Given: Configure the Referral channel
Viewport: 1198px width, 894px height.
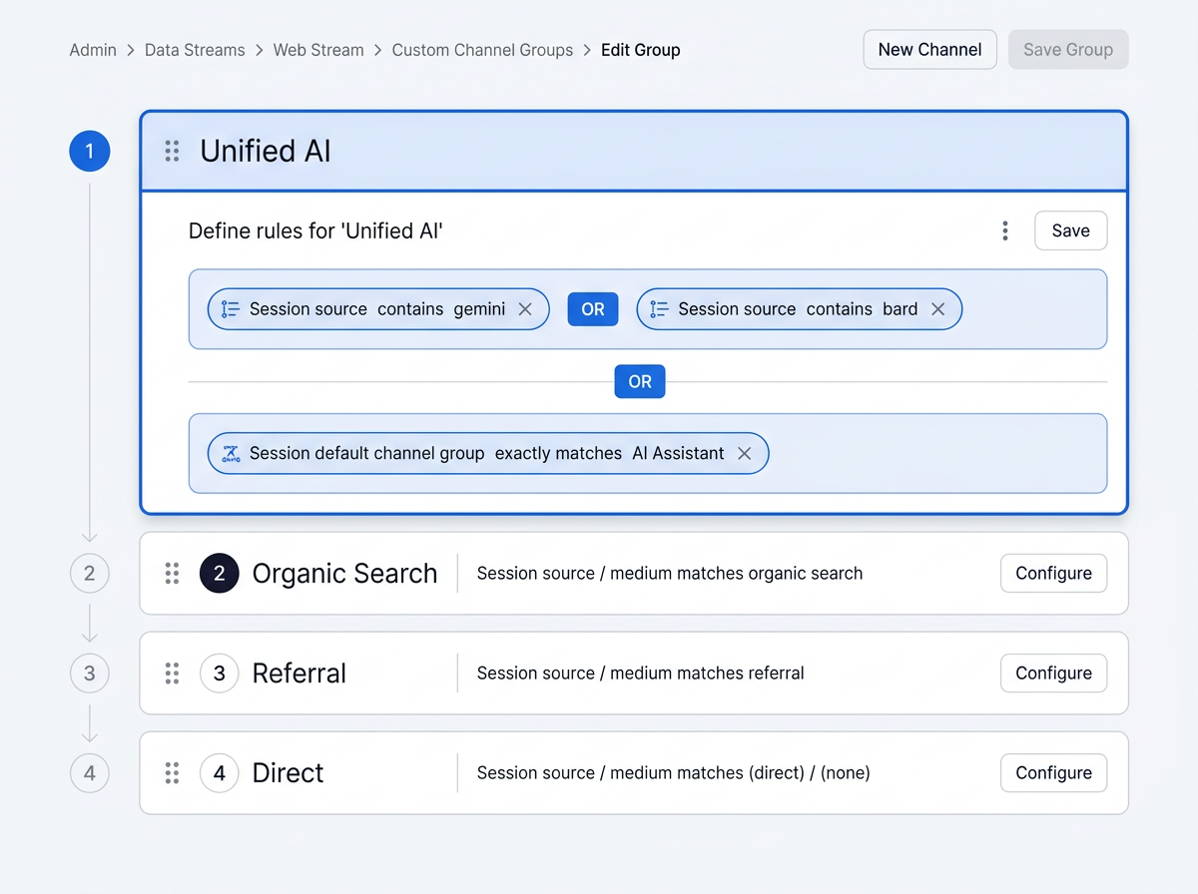Looking at the screenshot, I should click(1053, 673).
